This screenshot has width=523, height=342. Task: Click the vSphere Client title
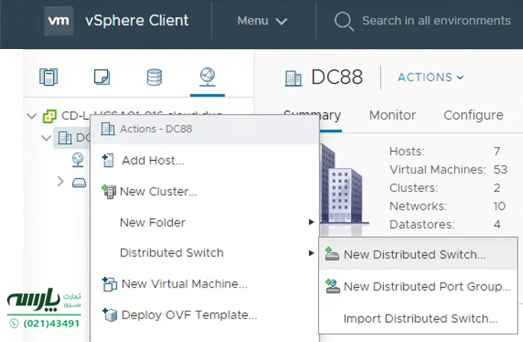(137, 21)
